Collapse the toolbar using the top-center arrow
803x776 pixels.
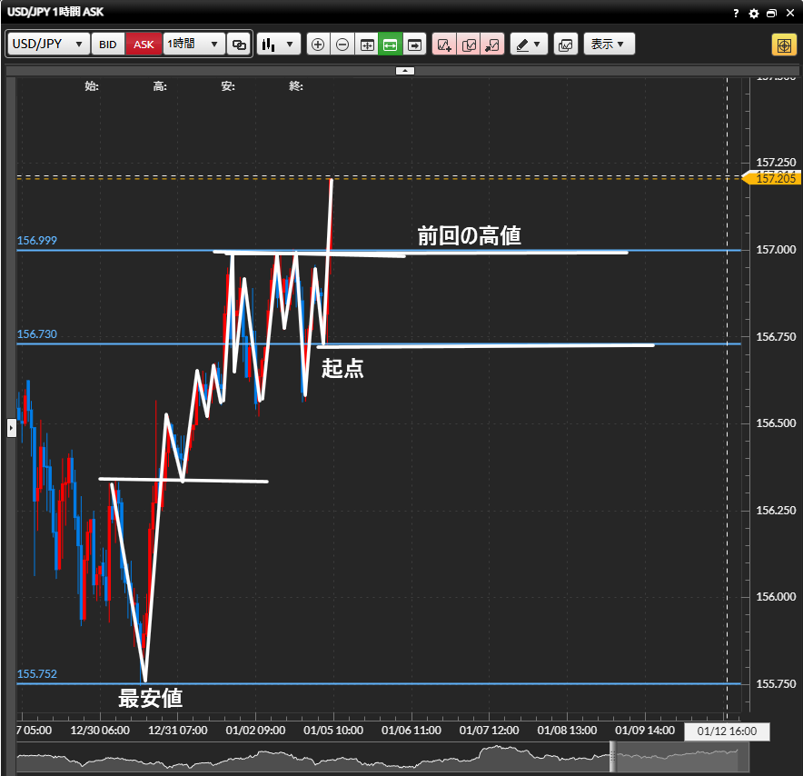pos(405,70)
